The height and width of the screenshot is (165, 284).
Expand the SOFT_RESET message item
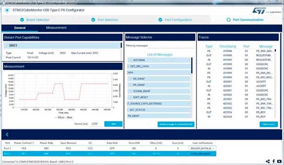(x=131, y=97)
